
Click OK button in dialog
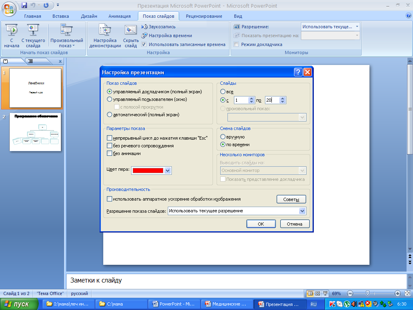261,224
